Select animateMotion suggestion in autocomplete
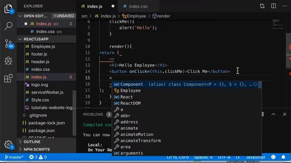 pyautogui.click(x=186, y=134)
